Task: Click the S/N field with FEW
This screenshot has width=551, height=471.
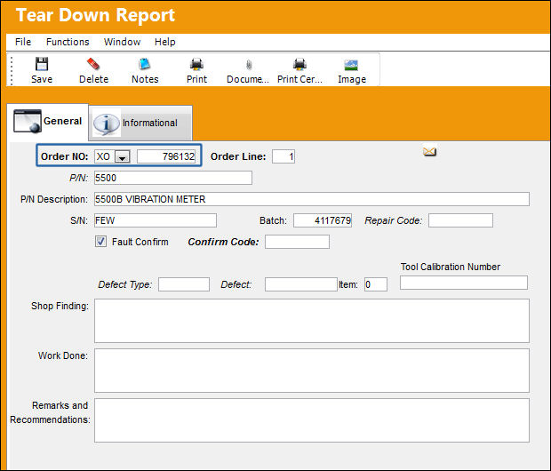Action: 156,220
